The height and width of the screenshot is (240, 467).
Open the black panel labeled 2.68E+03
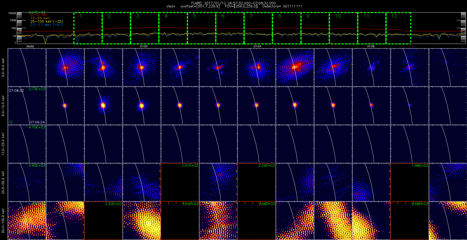pyautogui.click(x=410, y=221)
